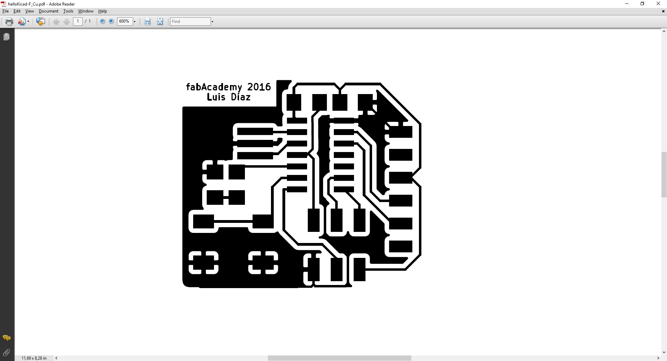The width and height of the screenshot is (667, 361).
Task: Open the Comments panel in sidebar
Action: coord(7,338)
